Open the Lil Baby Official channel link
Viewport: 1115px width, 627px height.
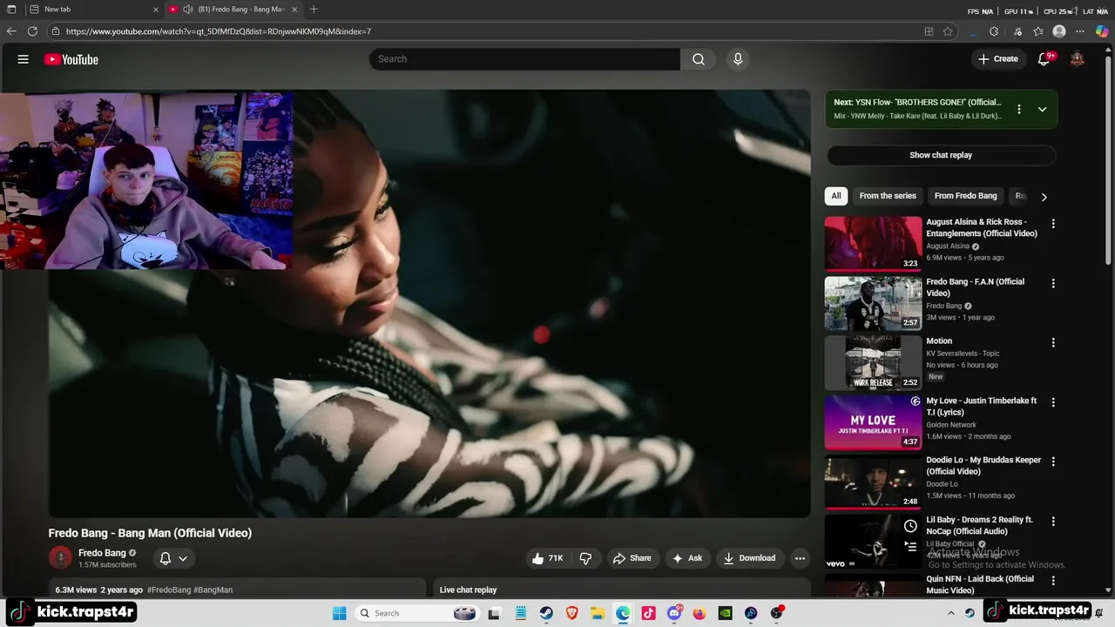tap(950, 543)
